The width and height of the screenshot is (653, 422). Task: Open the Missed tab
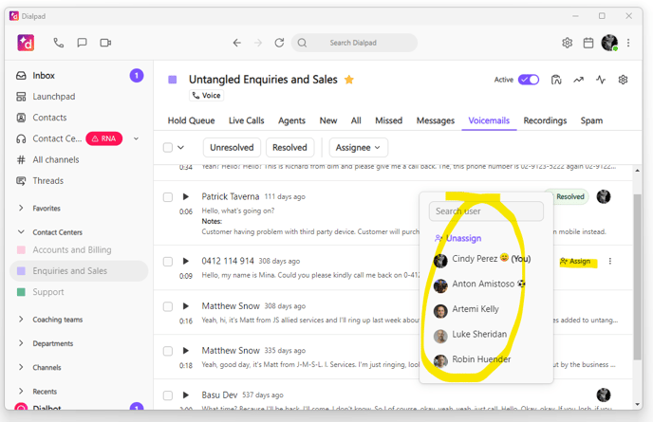[x=388, y=120]
